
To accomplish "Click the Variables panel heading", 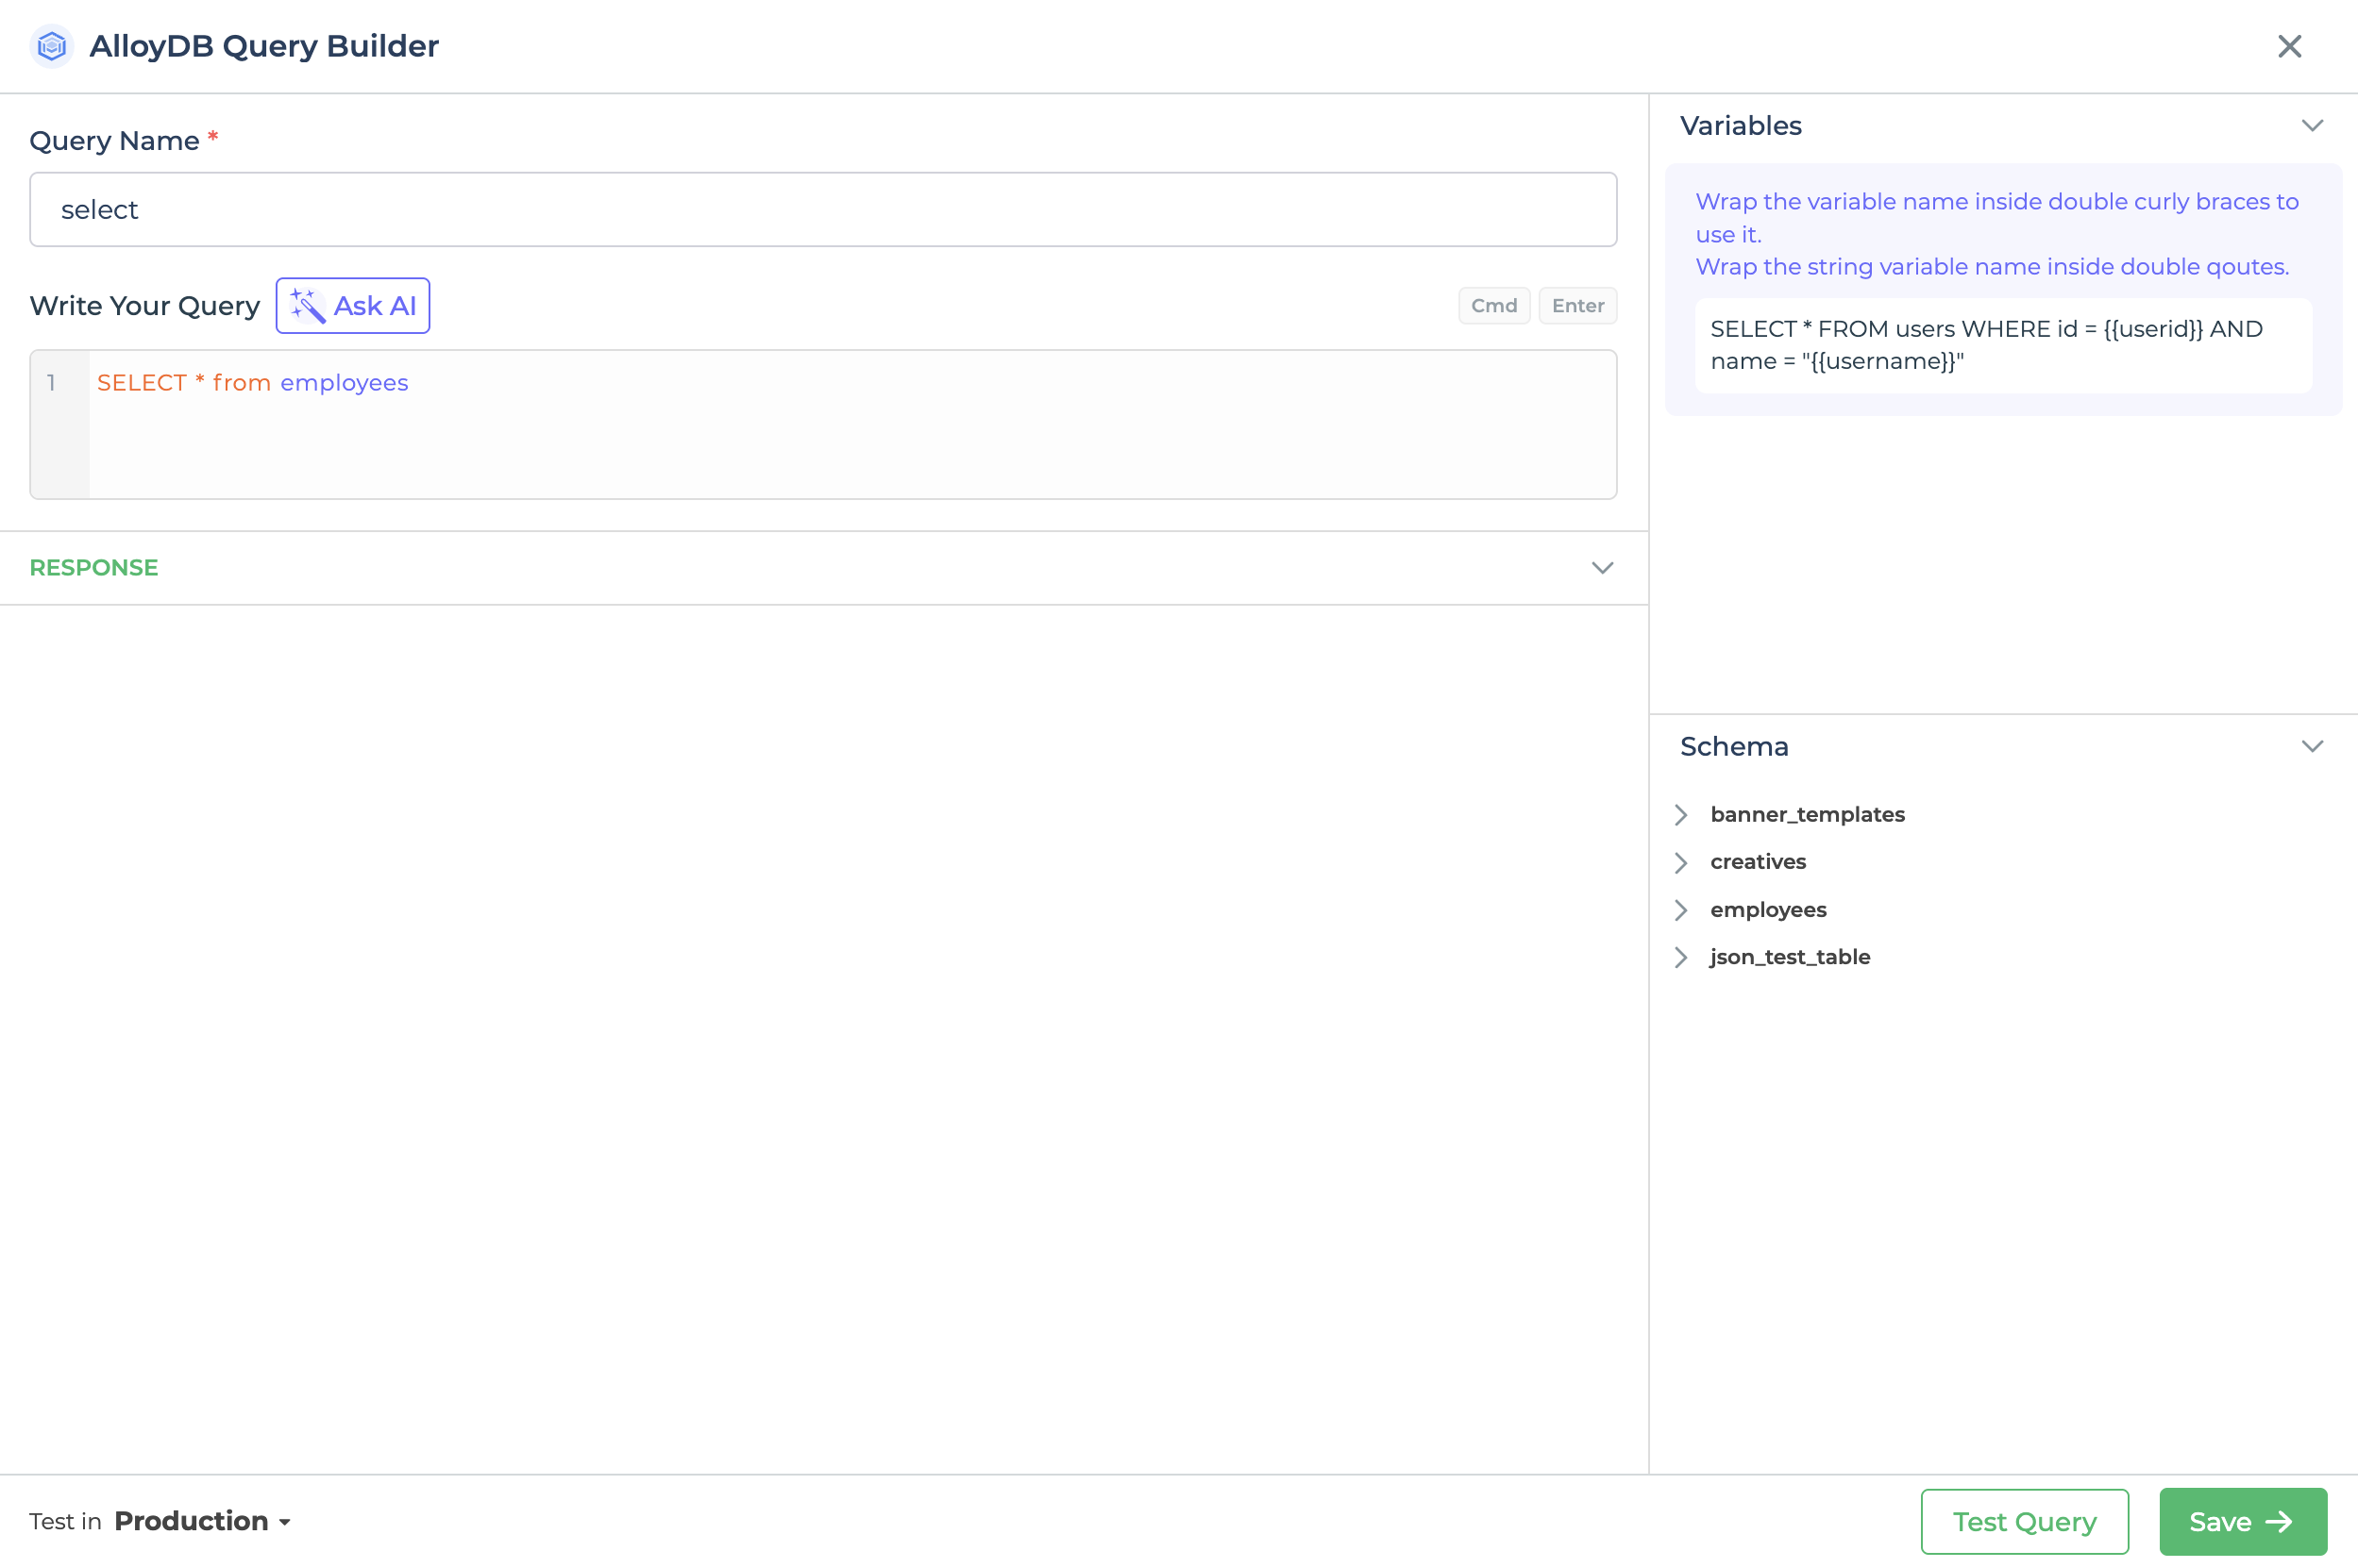I will (x=1740, y=126).
